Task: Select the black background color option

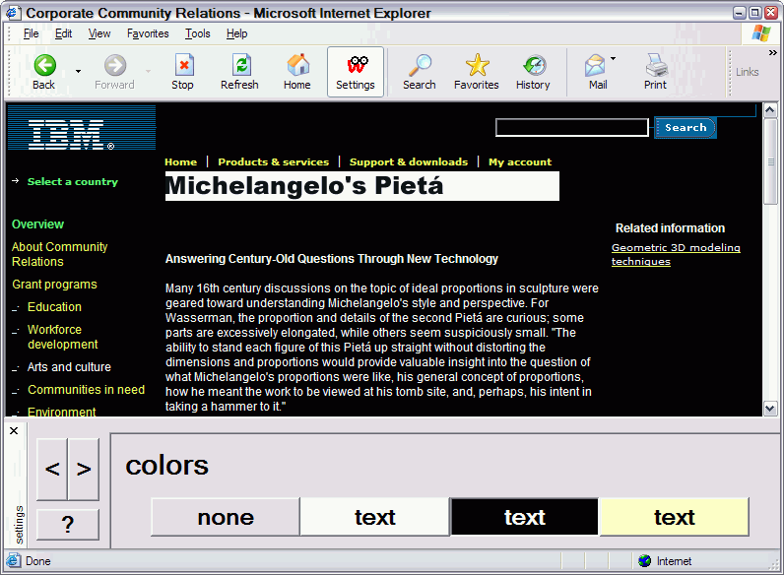Action: 524,517
